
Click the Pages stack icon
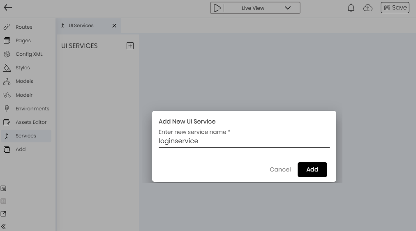tap(7, 41)
